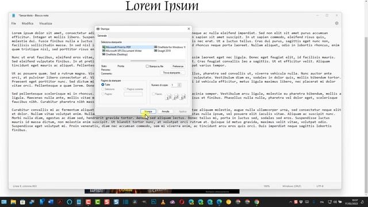Click the collate pages illustration
The height and width of the screenshot is (207, 368).
(x=175, y=97)
